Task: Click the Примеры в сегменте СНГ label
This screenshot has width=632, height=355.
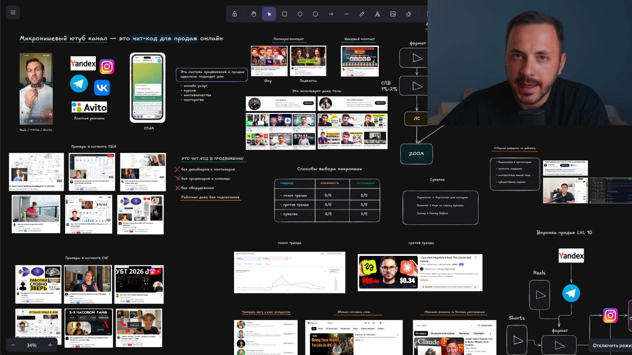Action: tap(87, 258)
